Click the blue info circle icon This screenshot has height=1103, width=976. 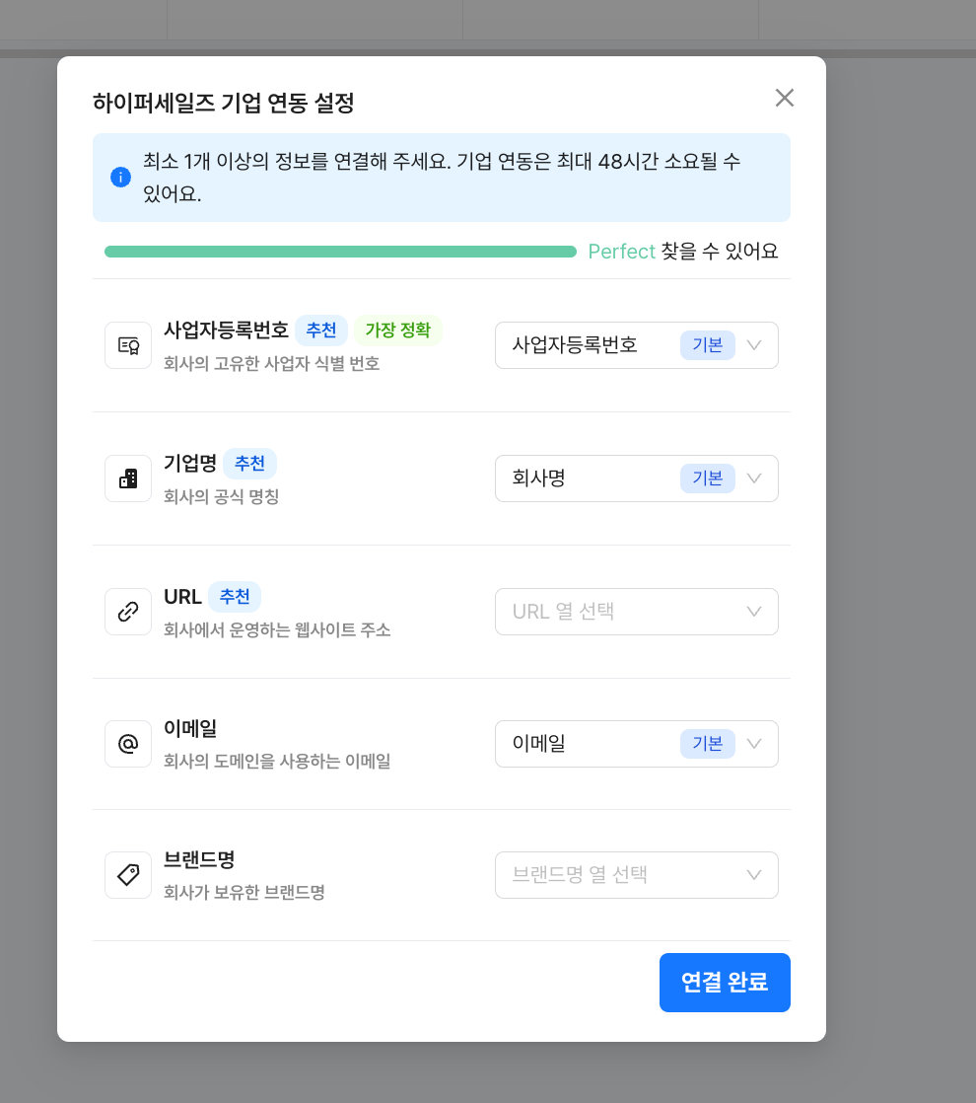point(120,178)
